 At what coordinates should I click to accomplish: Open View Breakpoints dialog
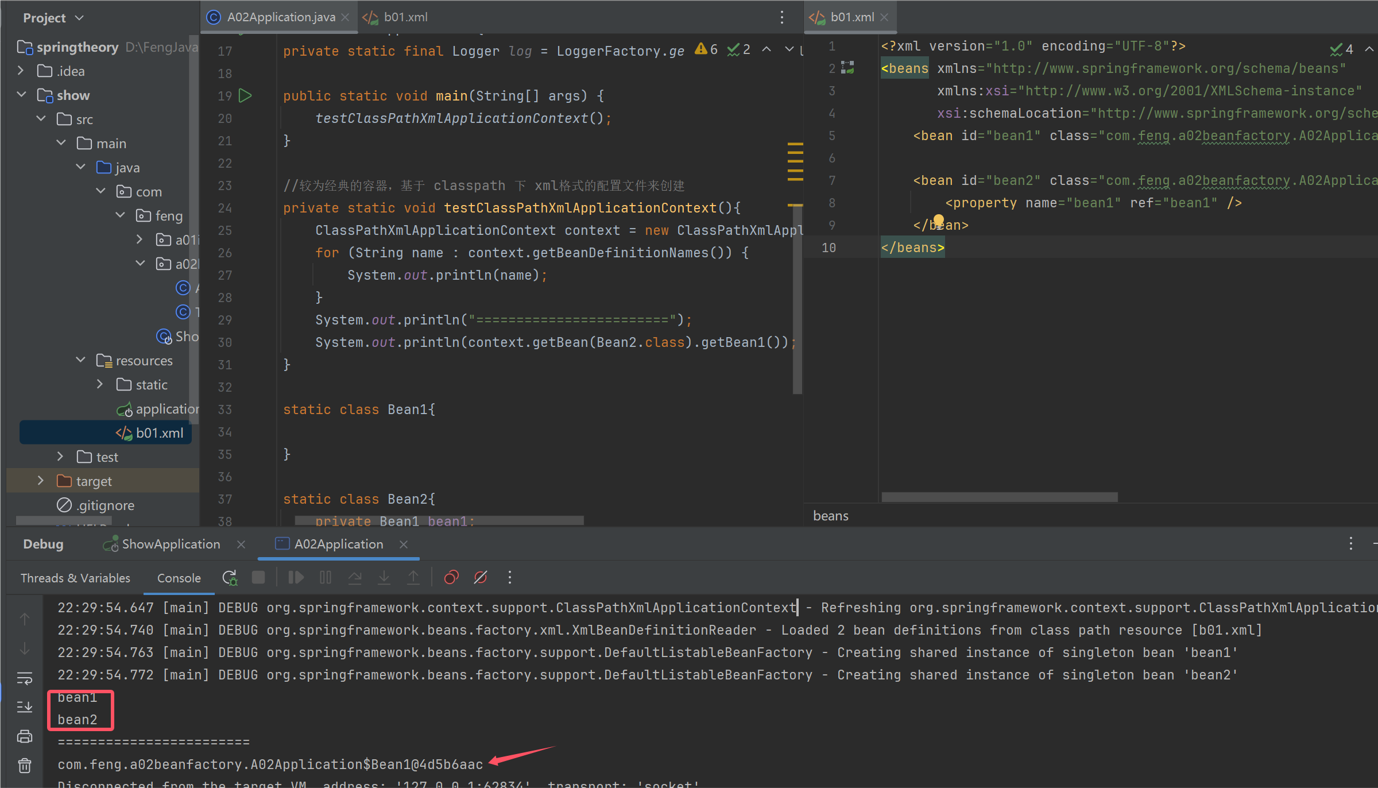click(451, 578)
